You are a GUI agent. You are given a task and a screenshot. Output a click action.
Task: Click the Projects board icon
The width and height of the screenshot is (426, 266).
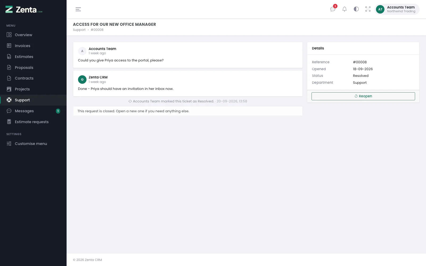tap(9, 89)
